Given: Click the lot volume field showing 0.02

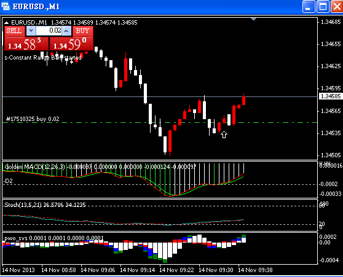Looking at the screenshot, I should 49,31.
